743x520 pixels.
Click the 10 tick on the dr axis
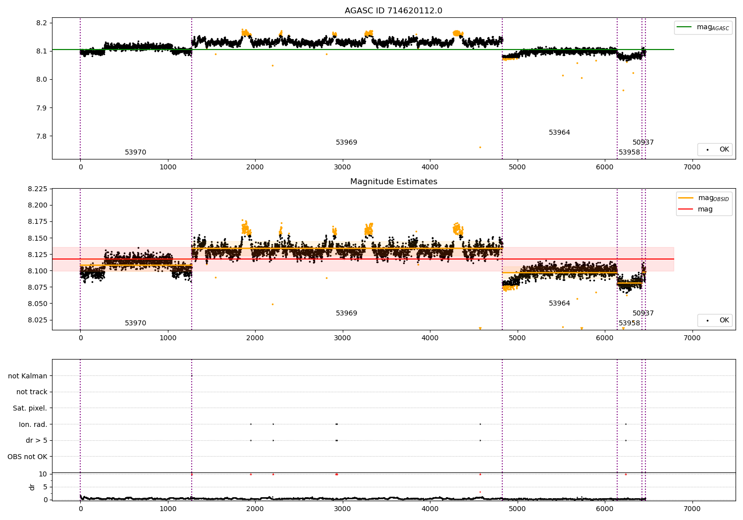click(x=43, y=474)
